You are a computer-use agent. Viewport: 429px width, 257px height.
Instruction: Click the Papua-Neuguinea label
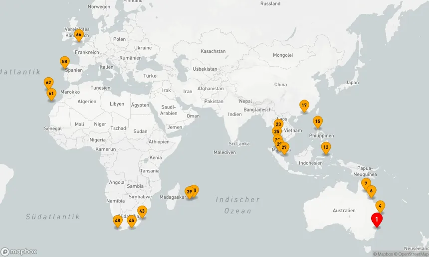[x=365, y=171]
